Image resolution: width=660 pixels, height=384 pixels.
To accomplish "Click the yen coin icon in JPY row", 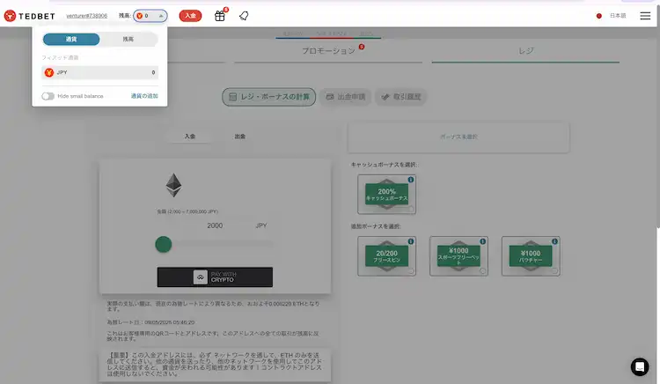I will pos(48,72).
